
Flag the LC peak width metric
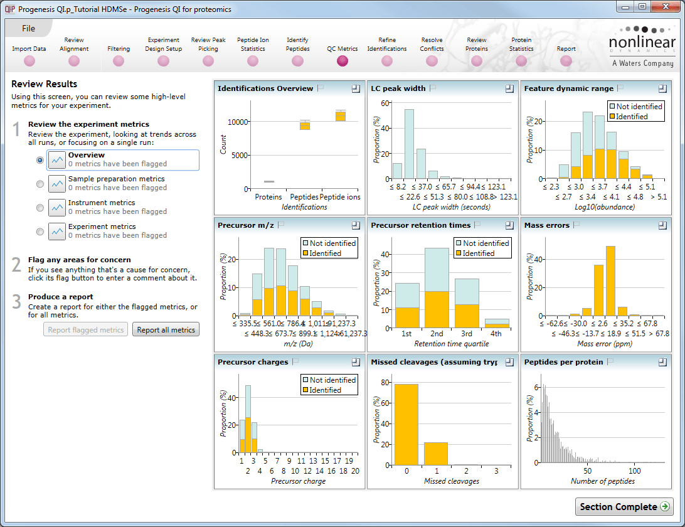tap(433, 88)
